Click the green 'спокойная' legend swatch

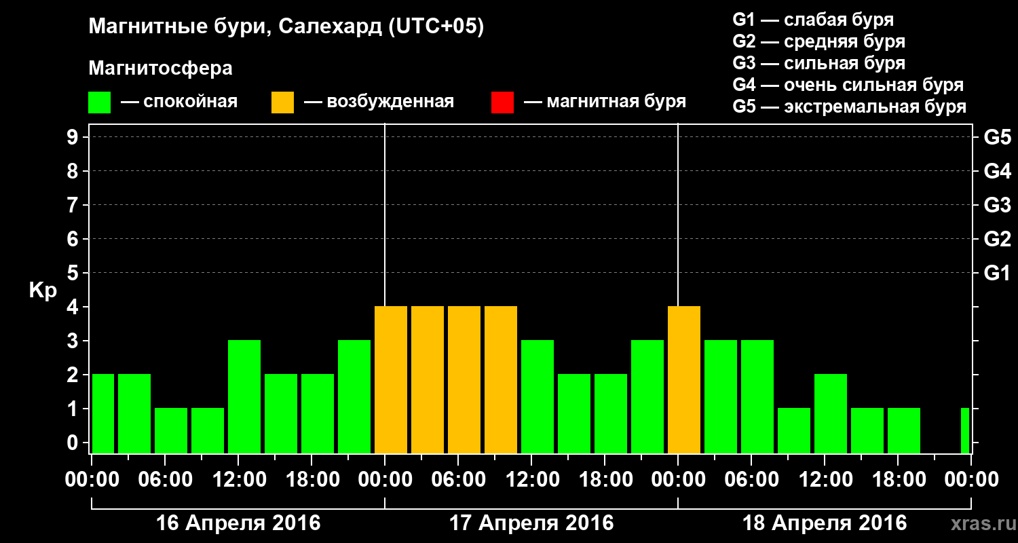[x=99, y=102]
